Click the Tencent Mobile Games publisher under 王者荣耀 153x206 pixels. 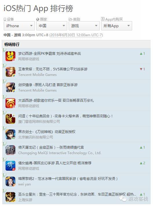(37, 75)
